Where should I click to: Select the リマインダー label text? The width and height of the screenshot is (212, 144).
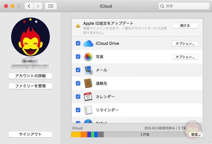point(107,110)
